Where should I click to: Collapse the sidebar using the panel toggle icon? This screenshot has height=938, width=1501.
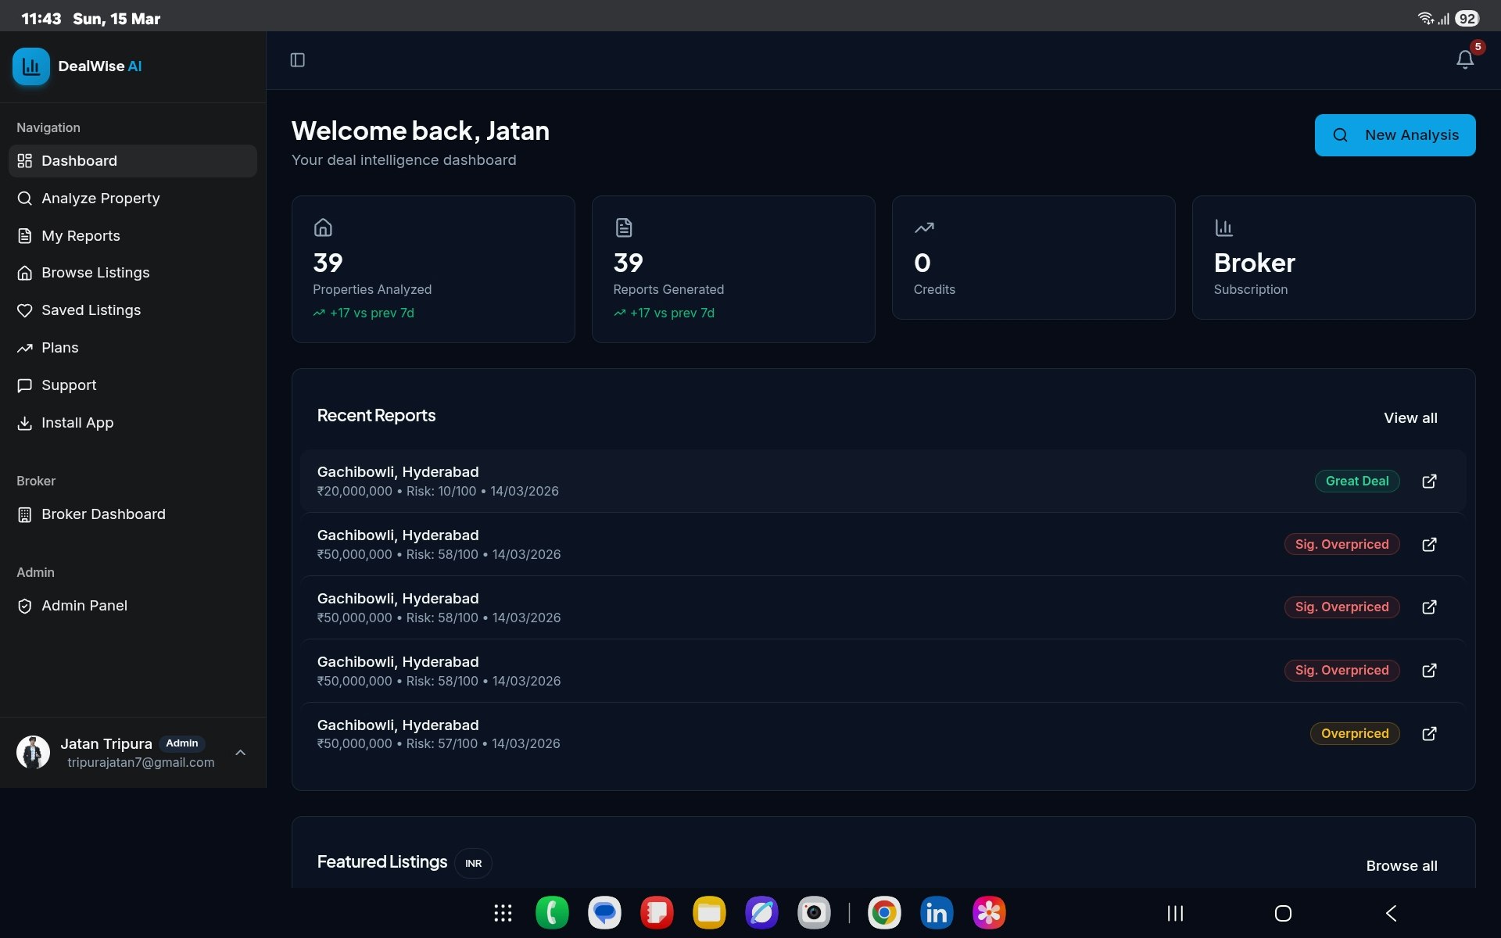pyautogui.click(x=297, y=60)
